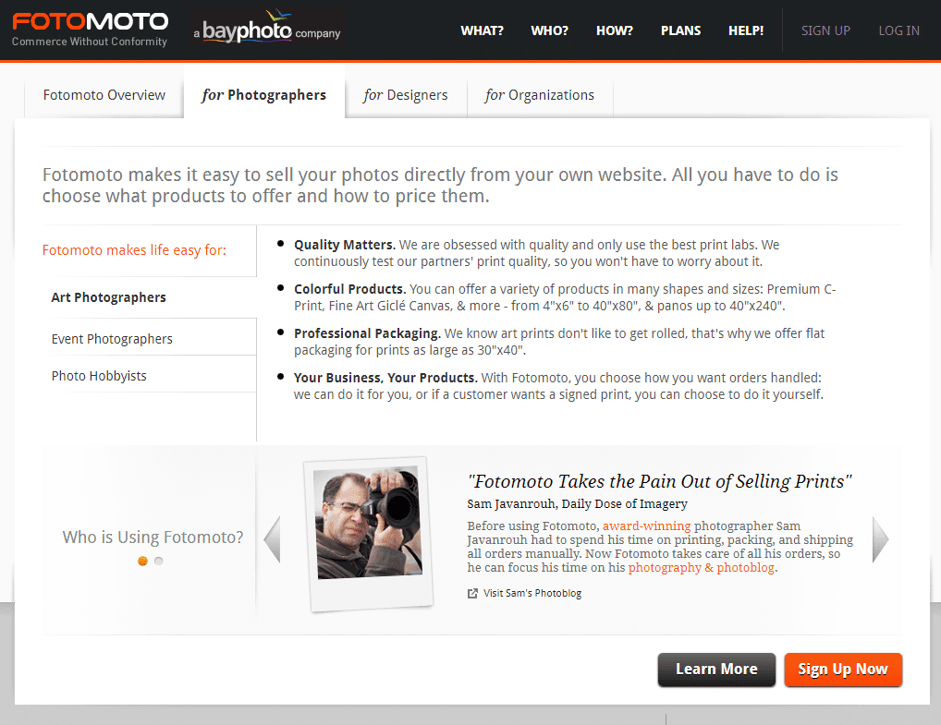
Task: Click 'Sam Javanrouh, Daily Dose of Imagery' text
Action: tap(578, 503)
